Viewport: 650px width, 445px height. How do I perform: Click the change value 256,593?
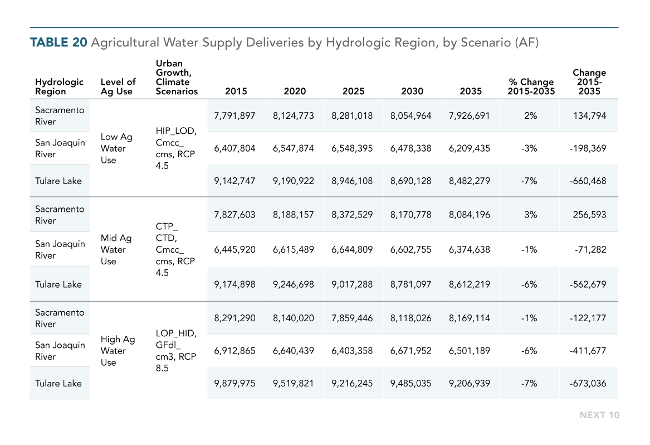point(589,215)
